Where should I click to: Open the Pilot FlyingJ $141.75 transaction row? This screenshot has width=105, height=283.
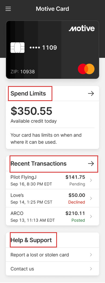pos(52,180)
